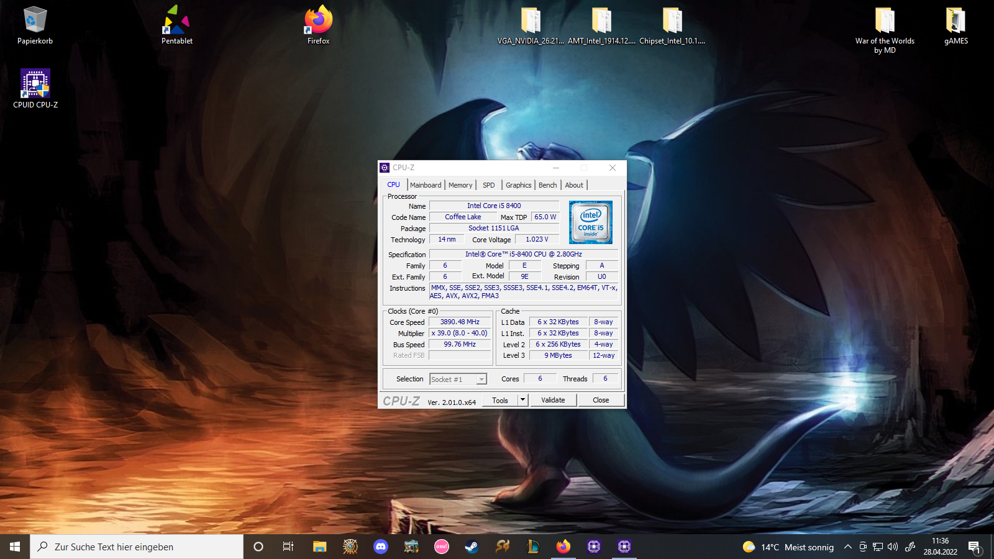Click the core voltage value '1.023 V'

click(x=537, y=239)
